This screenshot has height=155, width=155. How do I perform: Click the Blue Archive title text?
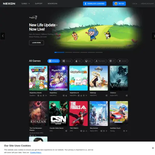tap(94, 128)
